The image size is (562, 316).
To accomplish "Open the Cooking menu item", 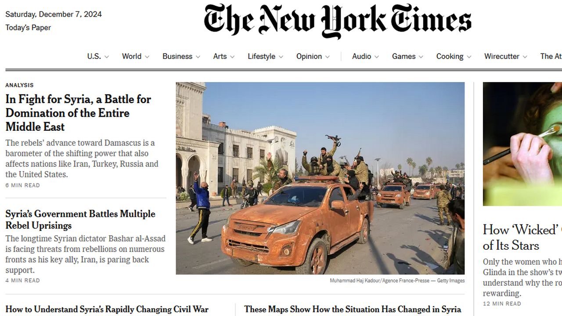I will [450, 56].
